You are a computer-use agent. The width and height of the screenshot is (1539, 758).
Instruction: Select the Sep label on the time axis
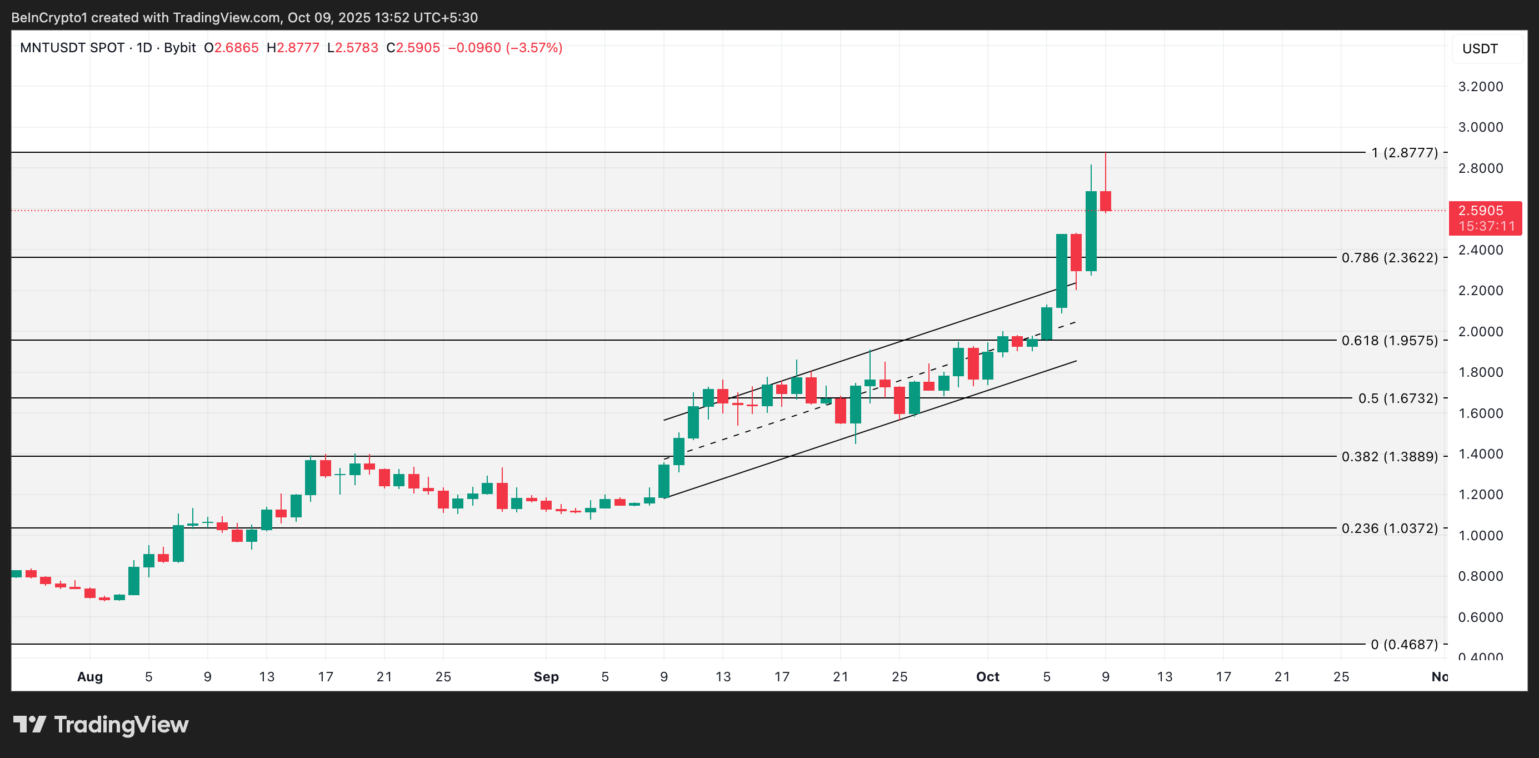546,677
